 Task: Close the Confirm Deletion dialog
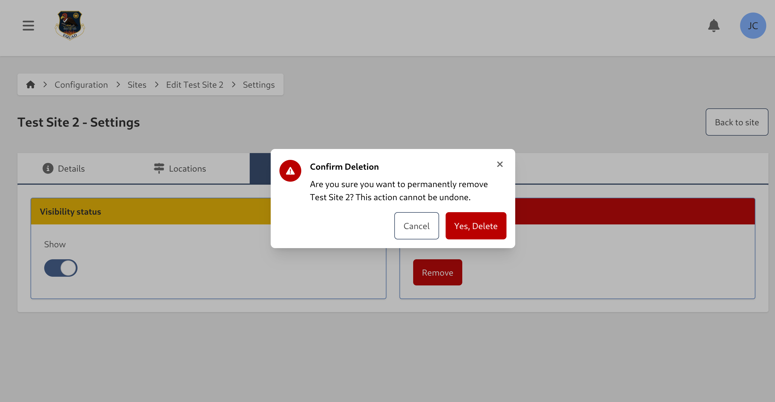point(500,164)
